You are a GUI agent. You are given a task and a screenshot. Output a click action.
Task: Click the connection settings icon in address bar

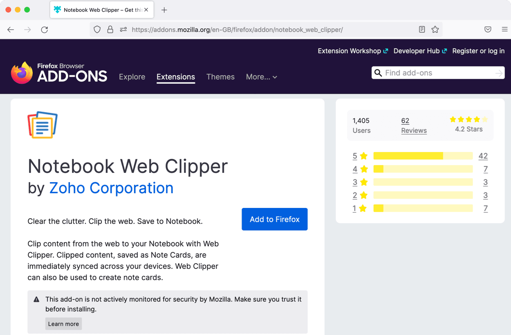click(123, 29)
